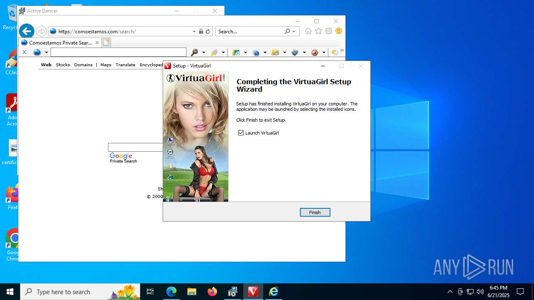The width and height of the screenshot is (534, 300).
Task: Open the Windows Start menu
Action: pos(10,292)
